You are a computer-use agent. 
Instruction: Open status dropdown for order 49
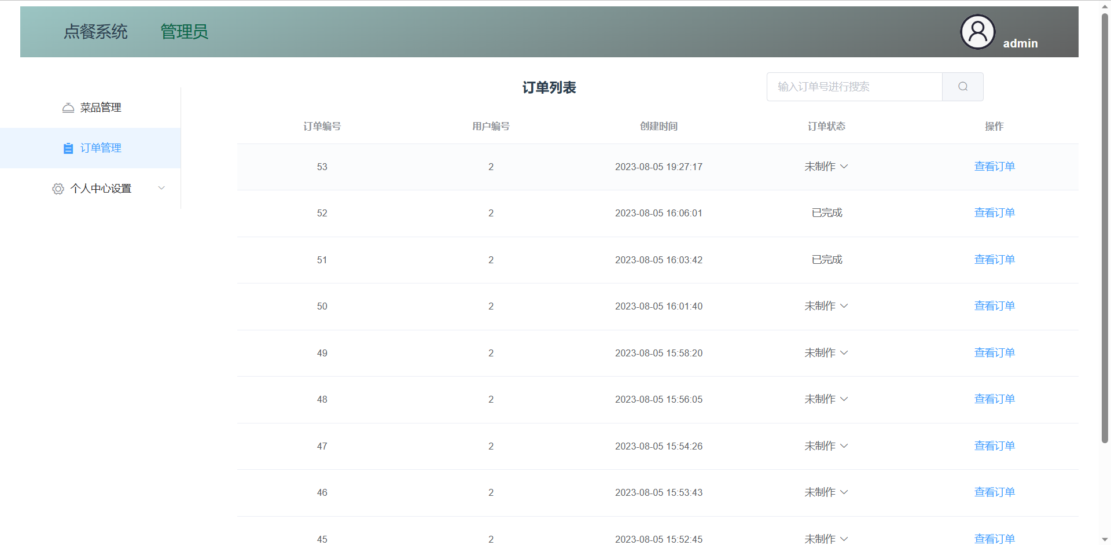click(826, 353)
